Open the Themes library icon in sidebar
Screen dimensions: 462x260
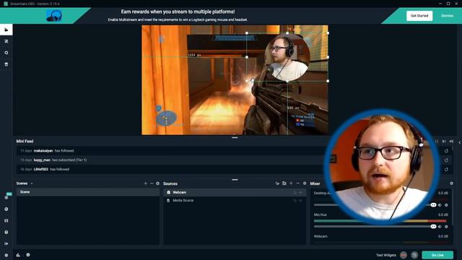6,41
